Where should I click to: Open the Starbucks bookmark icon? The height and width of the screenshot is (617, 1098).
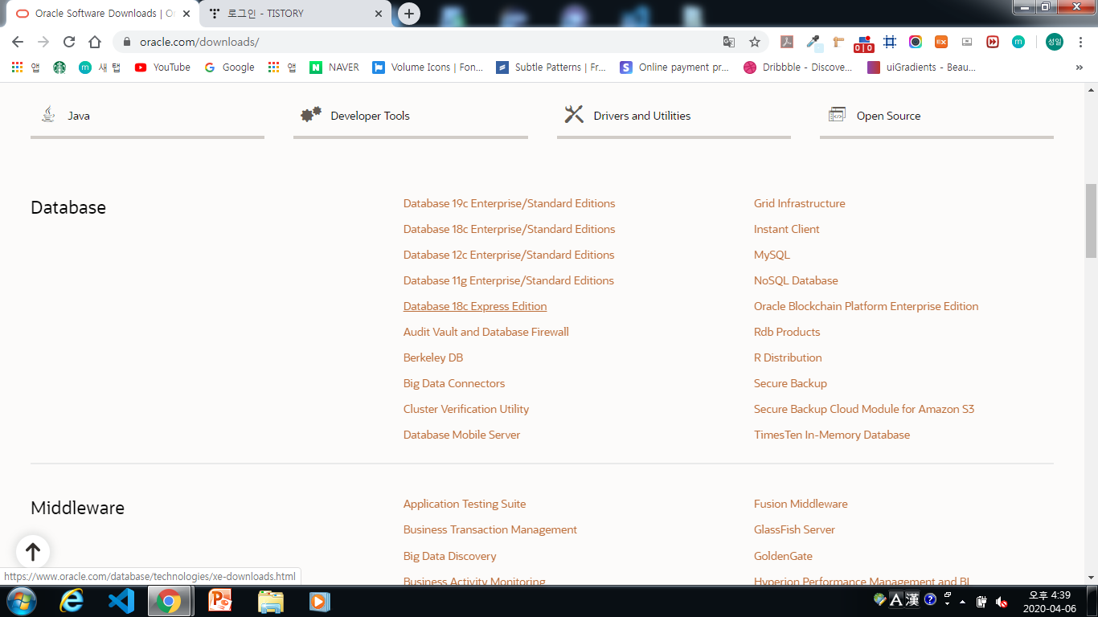click(59, 67)
